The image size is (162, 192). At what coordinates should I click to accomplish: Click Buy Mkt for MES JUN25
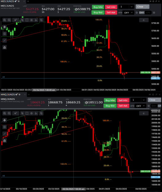[98, 7]
